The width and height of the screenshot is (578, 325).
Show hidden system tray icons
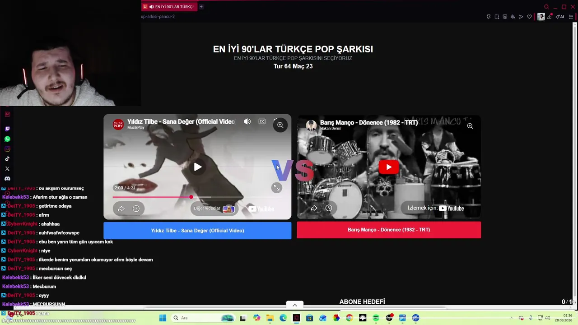[512, 318]
